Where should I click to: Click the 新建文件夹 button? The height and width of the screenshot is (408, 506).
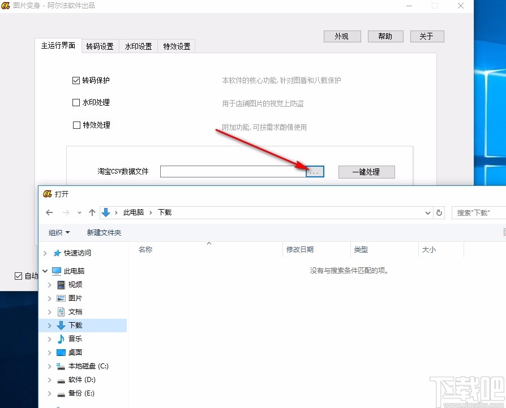104,232
